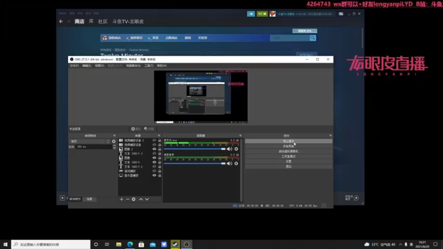Click 停止推流 stop streaming button
The width and height of the screenshot is (443, 249).
point(289,141)
